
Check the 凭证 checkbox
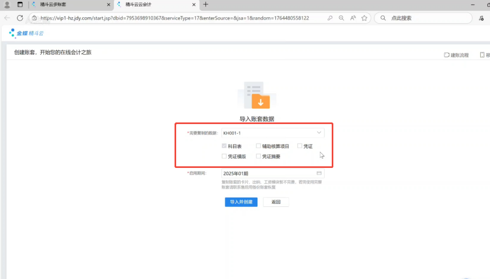(300, 146)
